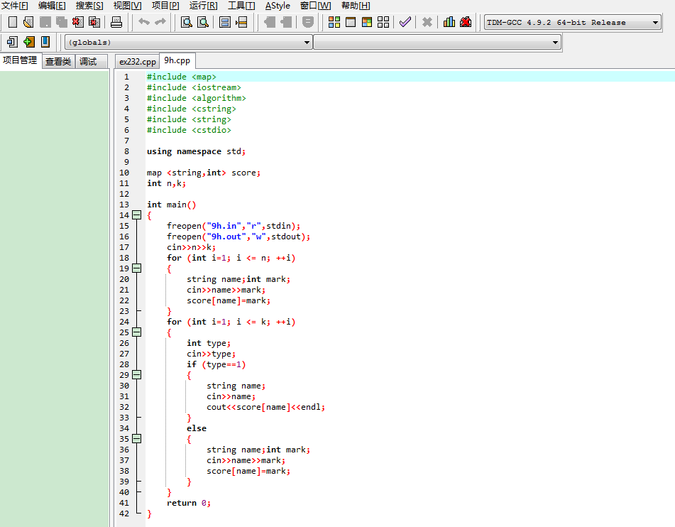Open the TDM-GCC 4.9.2 compiler dropdown
Screen dimensions: 675x527
[x=573, y=23]
